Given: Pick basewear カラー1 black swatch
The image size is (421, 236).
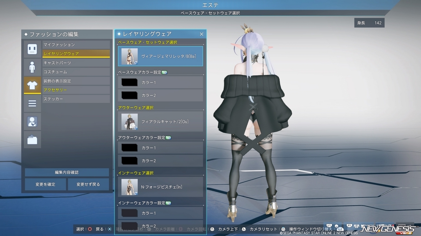Looking at the screenshot, I should [x=129, y=83].
